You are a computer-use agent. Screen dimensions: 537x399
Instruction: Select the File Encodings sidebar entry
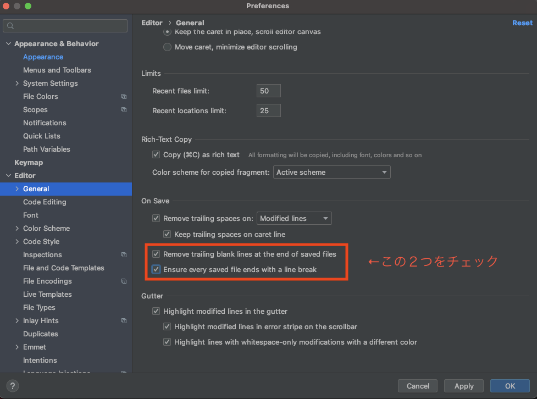(x=47, y=281)
